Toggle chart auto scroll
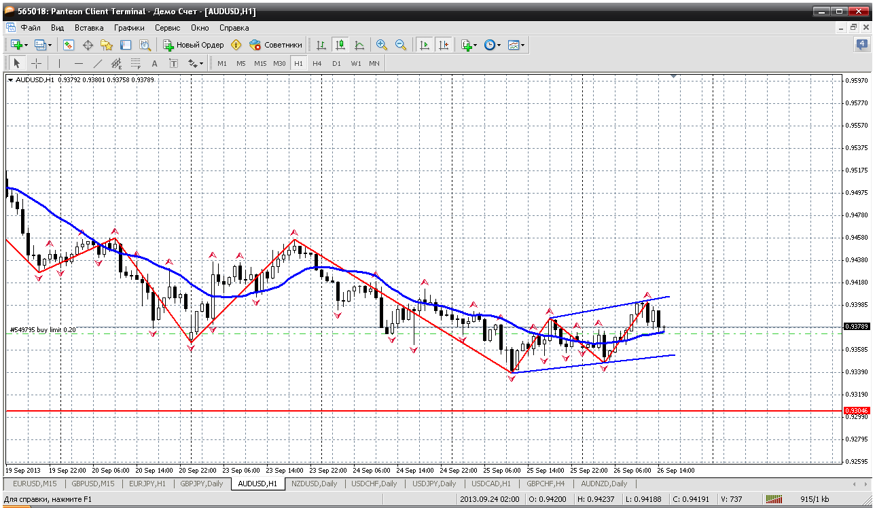 [425, 45]
